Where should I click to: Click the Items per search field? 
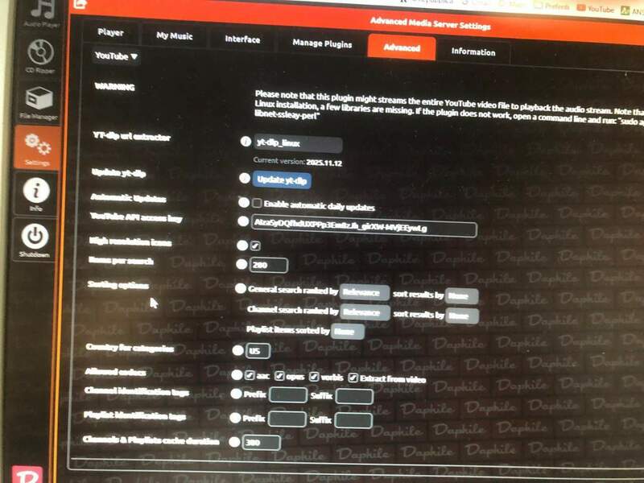pyautogui.click(x=268, y=265)
